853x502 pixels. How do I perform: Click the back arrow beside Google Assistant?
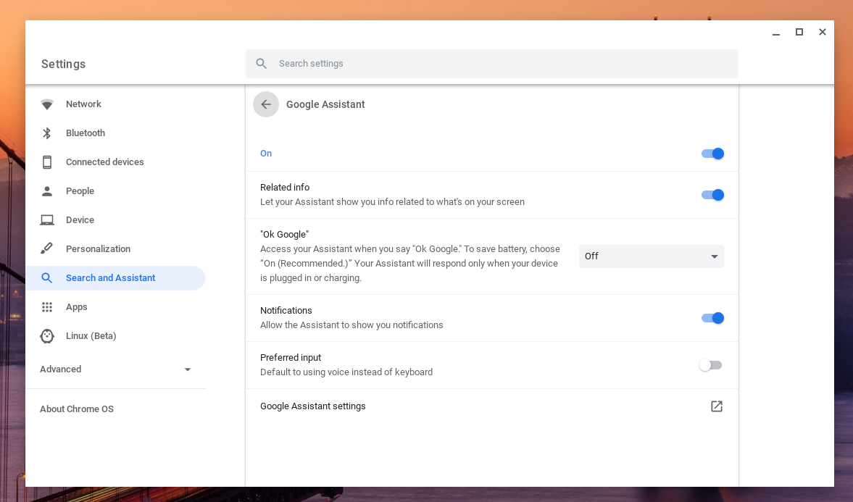266,104
